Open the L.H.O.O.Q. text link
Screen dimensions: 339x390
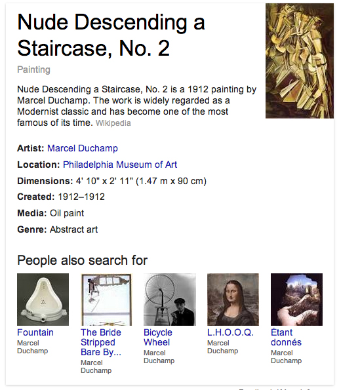(x=230, y=332)
